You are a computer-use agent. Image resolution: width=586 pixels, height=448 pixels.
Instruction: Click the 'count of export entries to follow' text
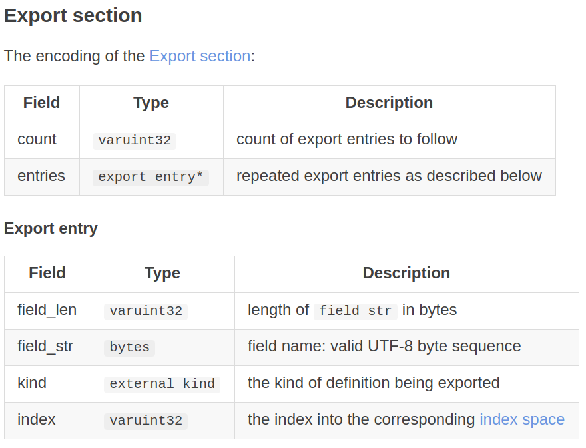coord(347,139)
